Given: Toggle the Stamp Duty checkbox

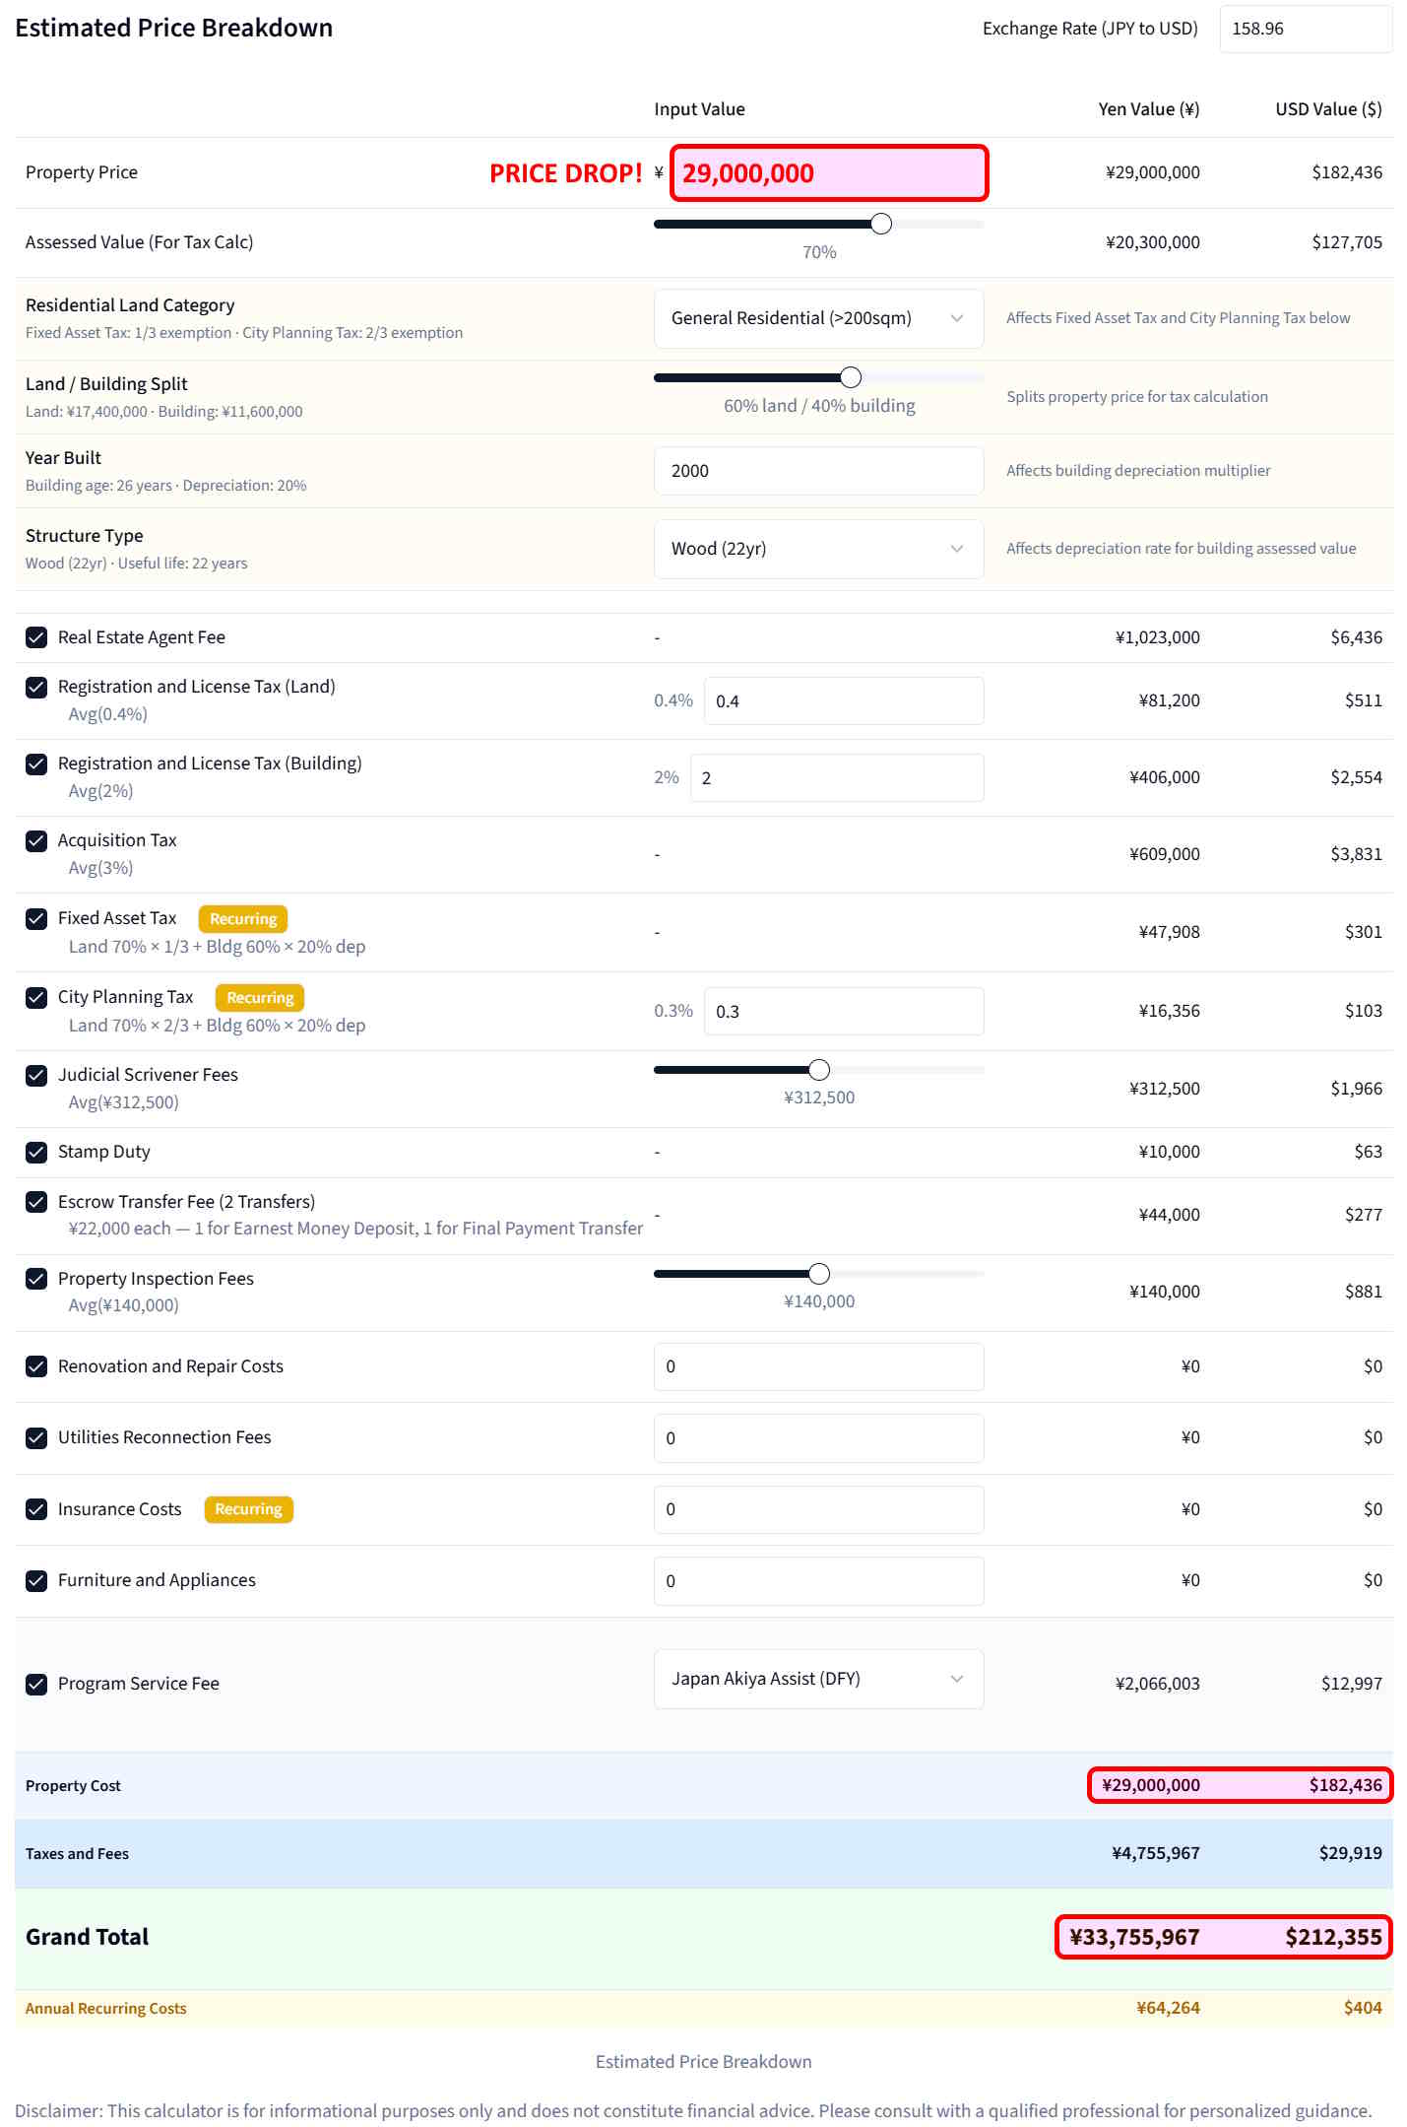Looking at the screenshot, I should coord(36,1152).
